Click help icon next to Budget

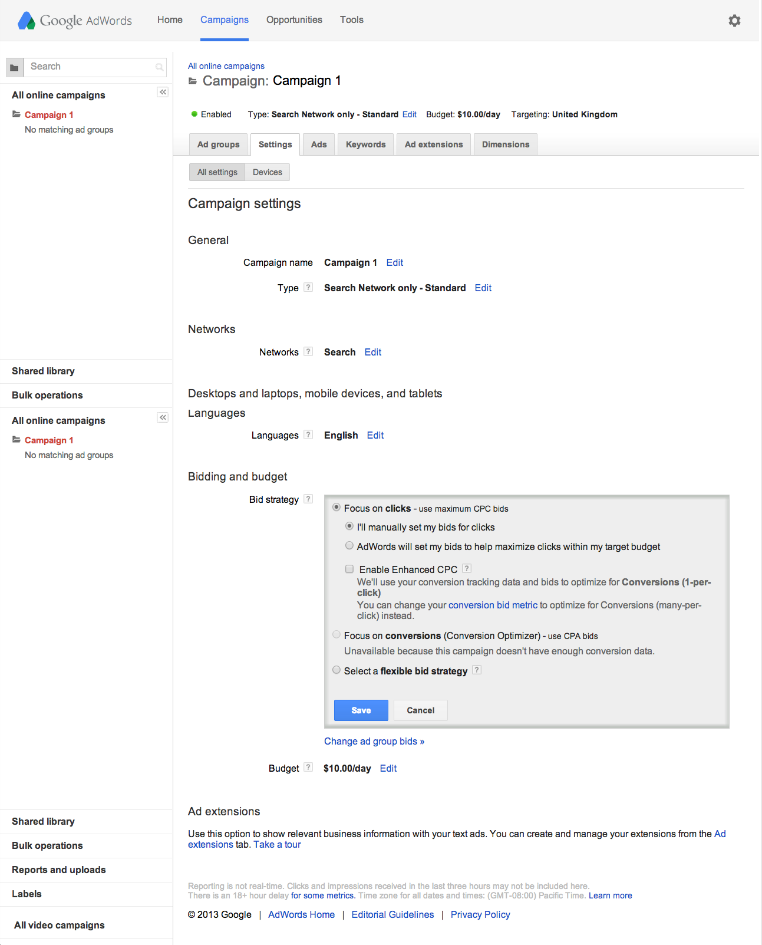(308, 767)
